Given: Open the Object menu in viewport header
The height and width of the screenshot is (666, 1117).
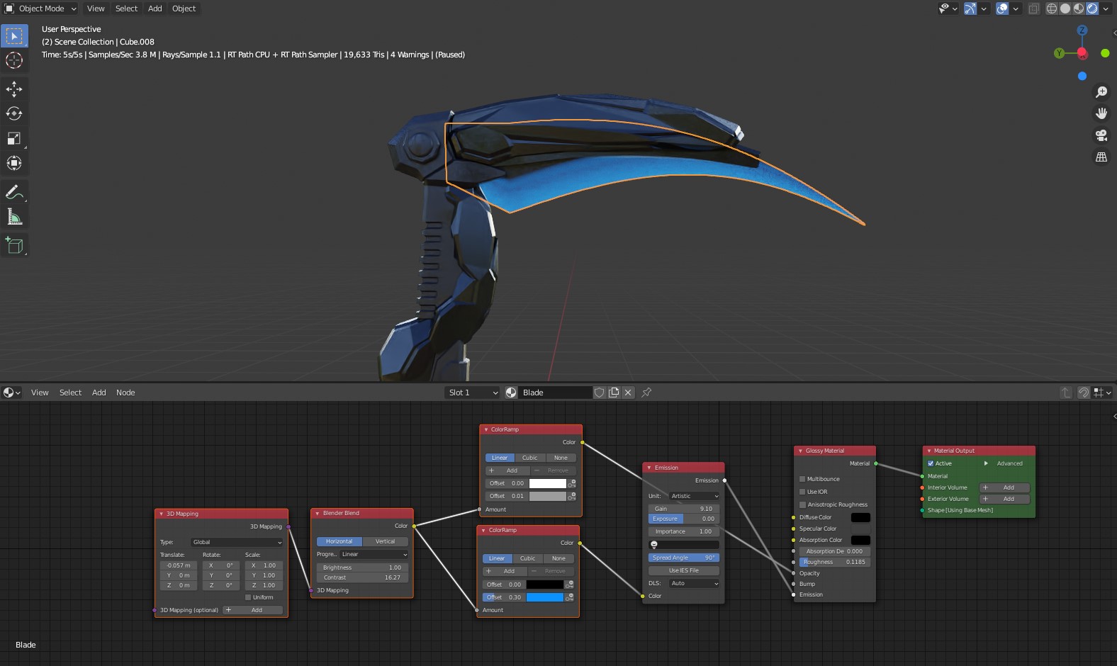Looking at the screenshot, I should [x=184, y=9].
